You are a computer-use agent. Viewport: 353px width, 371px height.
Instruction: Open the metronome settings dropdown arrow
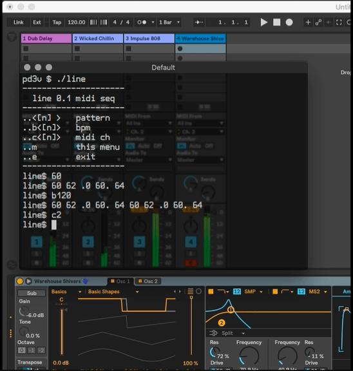[x=153, y=23]
